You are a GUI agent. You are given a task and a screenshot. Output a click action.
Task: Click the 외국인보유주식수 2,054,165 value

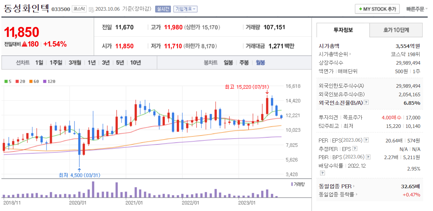[x=410, y=94]
